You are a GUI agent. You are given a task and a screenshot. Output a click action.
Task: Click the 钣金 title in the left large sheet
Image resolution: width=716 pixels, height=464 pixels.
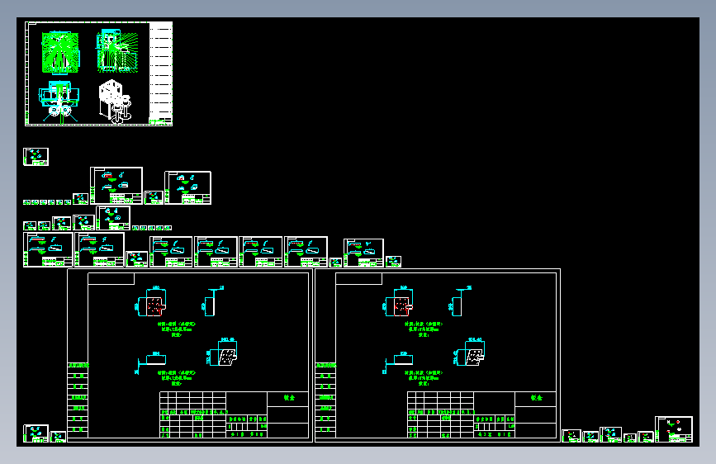289,398
